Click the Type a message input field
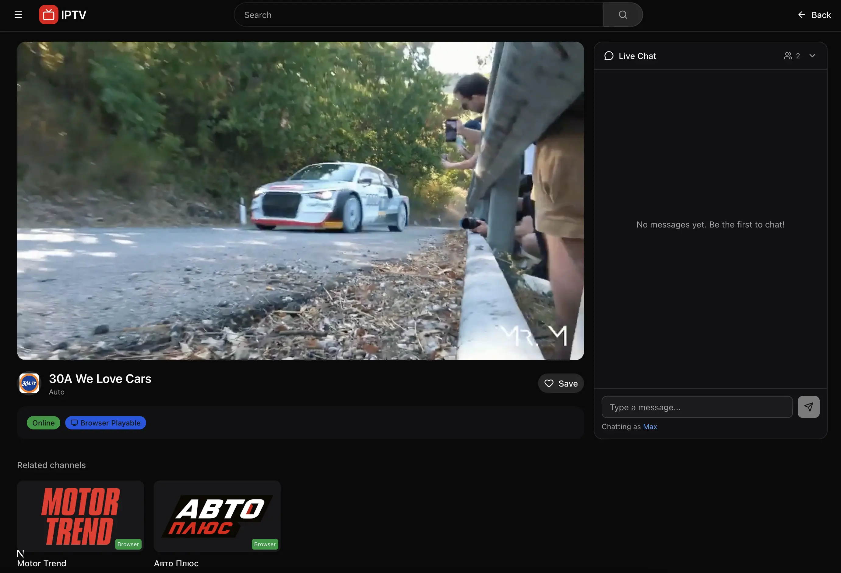The height and width of the screenshot is (573, 841). [697, 407]
